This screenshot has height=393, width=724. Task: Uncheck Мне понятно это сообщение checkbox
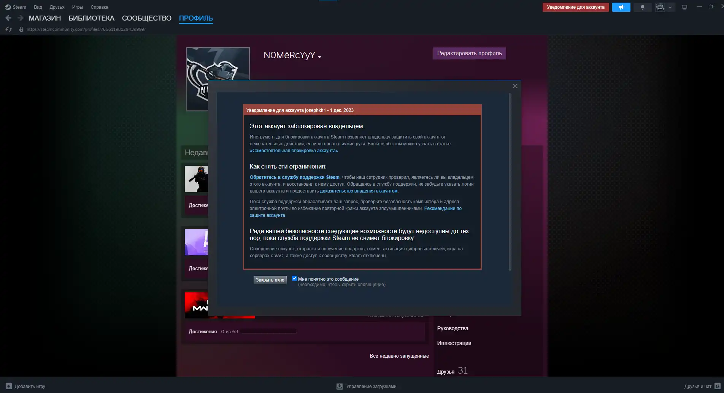tap(294, 278)
